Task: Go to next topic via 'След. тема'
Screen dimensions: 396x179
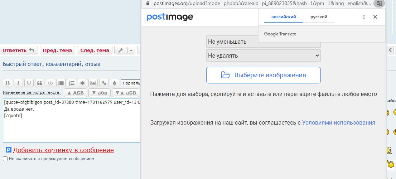Action: pos(95,50)
